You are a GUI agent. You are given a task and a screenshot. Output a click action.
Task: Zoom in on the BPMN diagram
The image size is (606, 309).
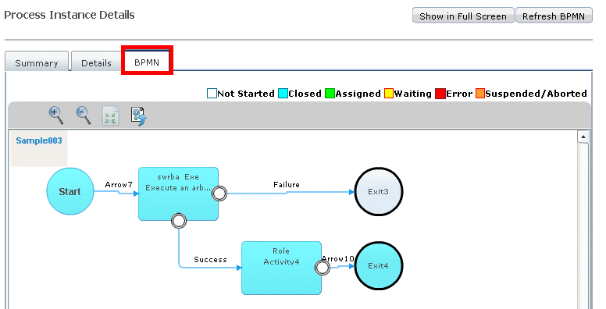tap(56, 115)
